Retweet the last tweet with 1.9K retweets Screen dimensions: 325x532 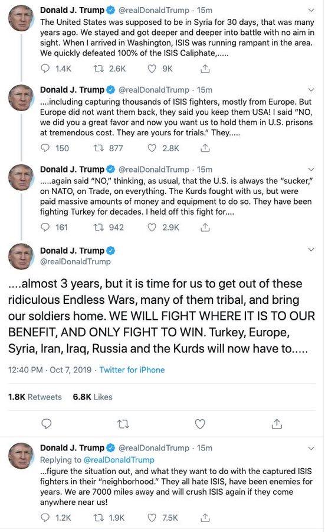pyautogui.click(x=99, y=518)
